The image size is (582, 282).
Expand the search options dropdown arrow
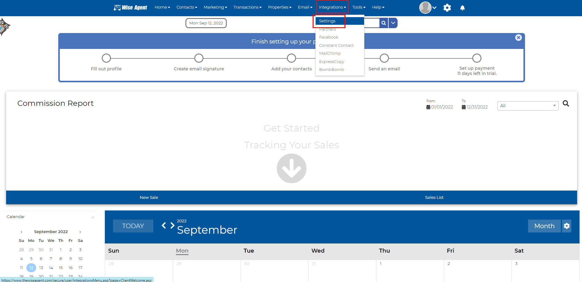point(393,23)
